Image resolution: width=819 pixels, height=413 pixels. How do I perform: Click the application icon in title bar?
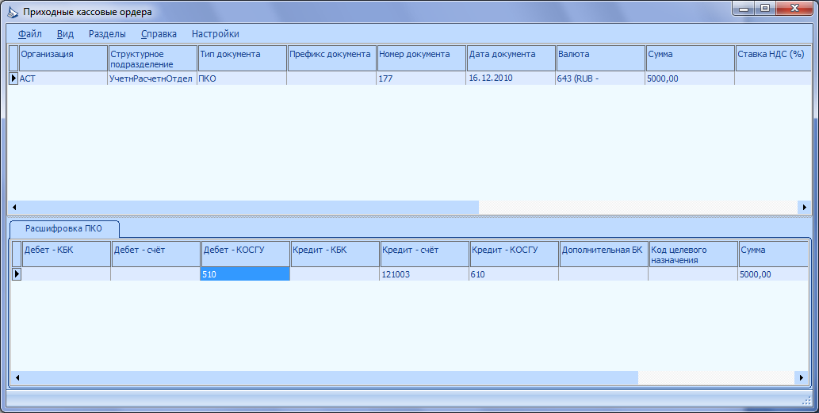(13, 11)
